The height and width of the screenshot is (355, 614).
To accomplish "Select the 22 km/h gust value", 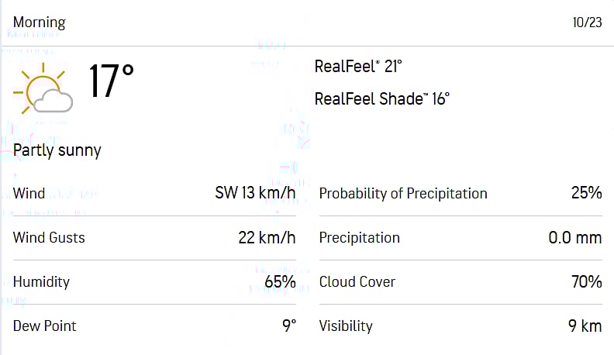I will click(x=267, y=237).
